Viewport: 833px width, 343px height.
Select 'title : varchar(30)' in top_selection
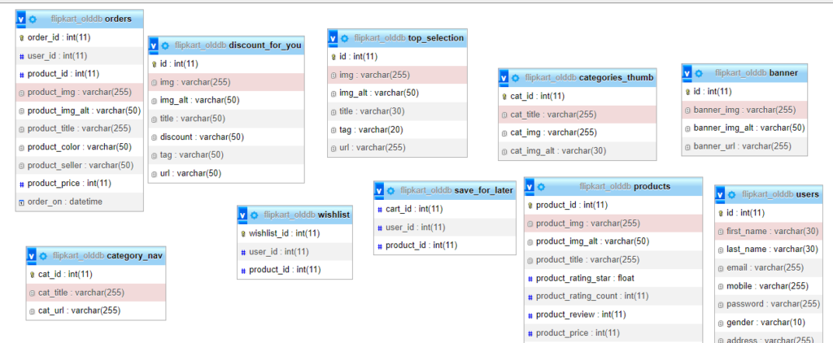pos(397,111)
